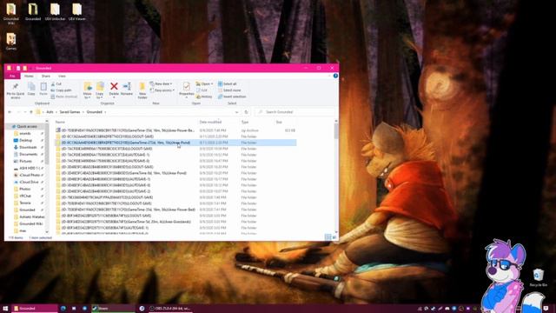Open the Windows Start button
The height and width of the screenshot is (313, 556).
tap(5, 309)
